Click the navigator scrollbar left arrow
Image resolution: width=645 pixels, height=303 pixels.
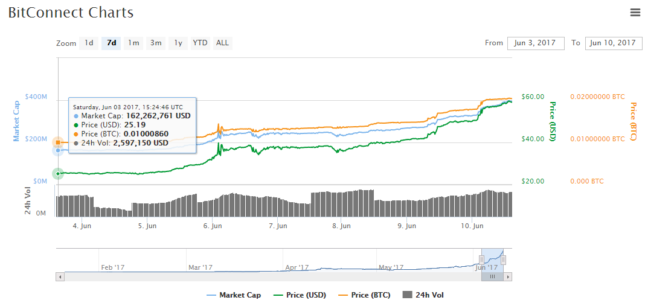(60, 277)
